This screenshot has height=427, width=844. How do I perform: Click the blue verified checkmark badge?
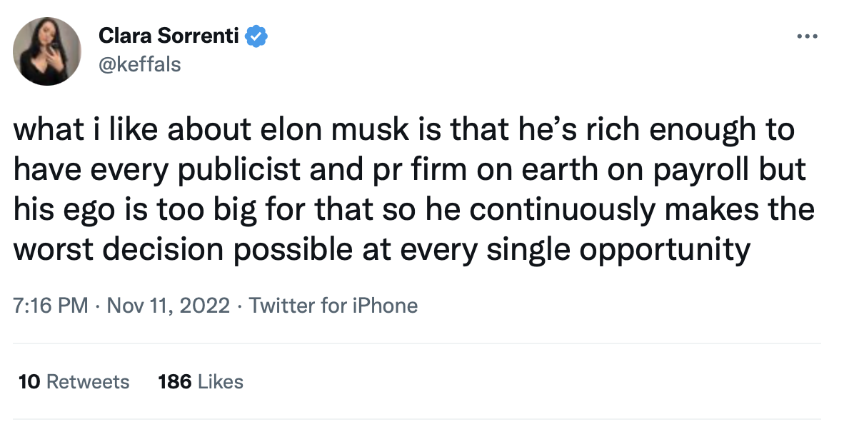point(256,36)
